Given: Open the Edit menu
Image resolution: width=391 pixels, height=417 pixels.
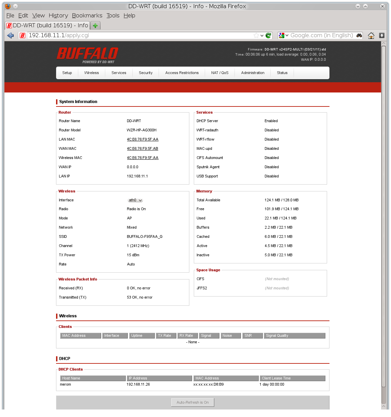Looking at the screenshot, I should (x=23, y=16).
